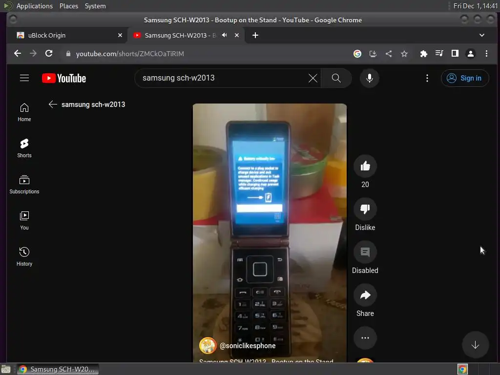
Task: Open Chrome profile menu
Action: coord(470,54)
